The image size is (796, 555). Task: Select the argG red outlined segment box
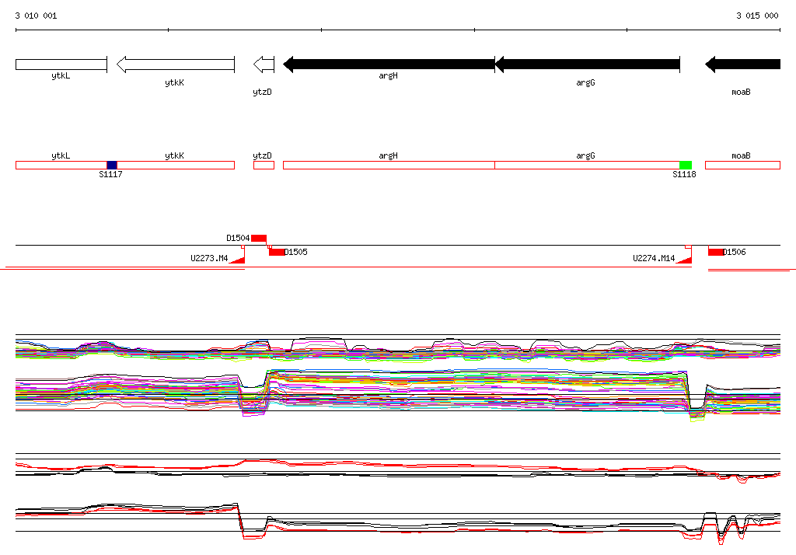point(588,165)
